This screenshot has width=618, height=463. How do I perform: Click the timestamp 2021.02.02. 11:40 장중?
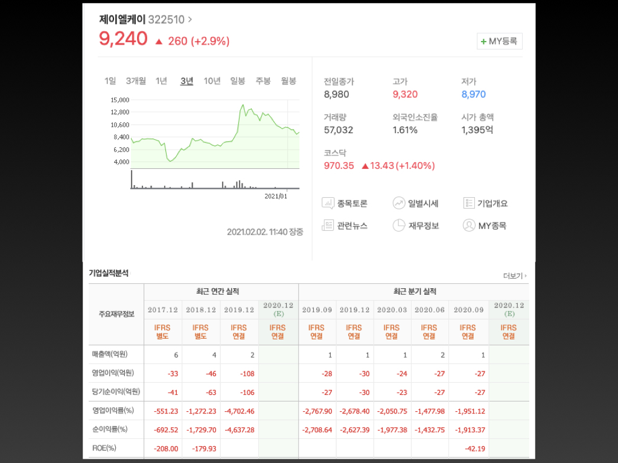tap(266, 232)
